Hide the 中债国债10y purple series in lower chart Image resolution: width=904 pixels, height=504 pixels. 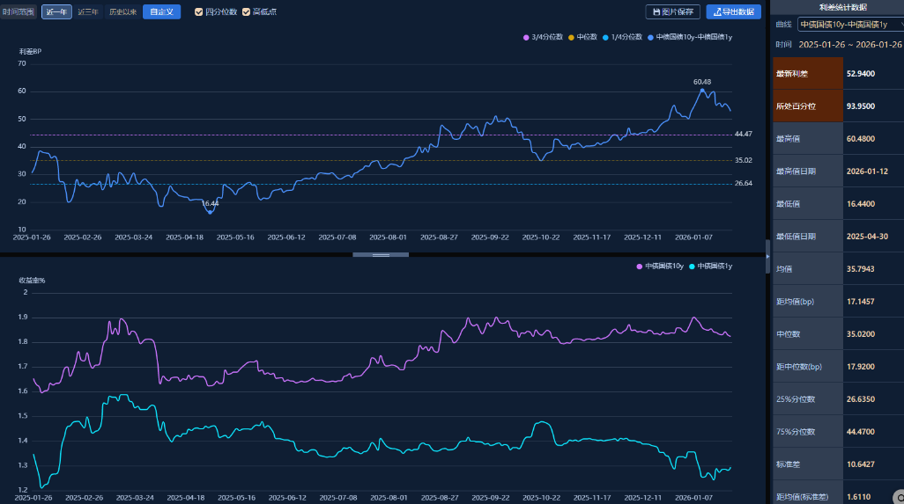click(x=639, y=266)
